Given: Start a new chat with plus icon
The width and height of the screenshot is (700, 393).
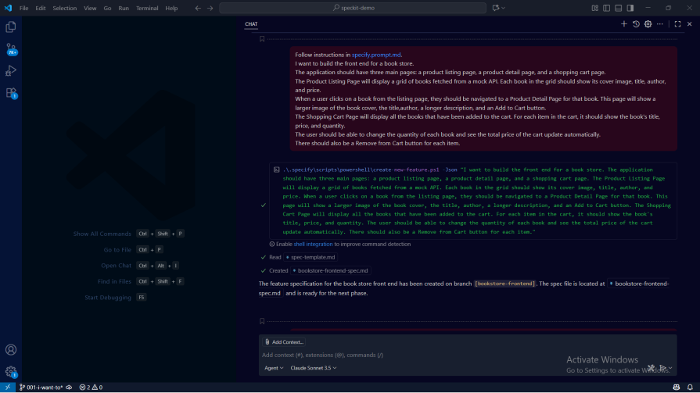Looking at the screenshot, I should click(x=624, y=24).
